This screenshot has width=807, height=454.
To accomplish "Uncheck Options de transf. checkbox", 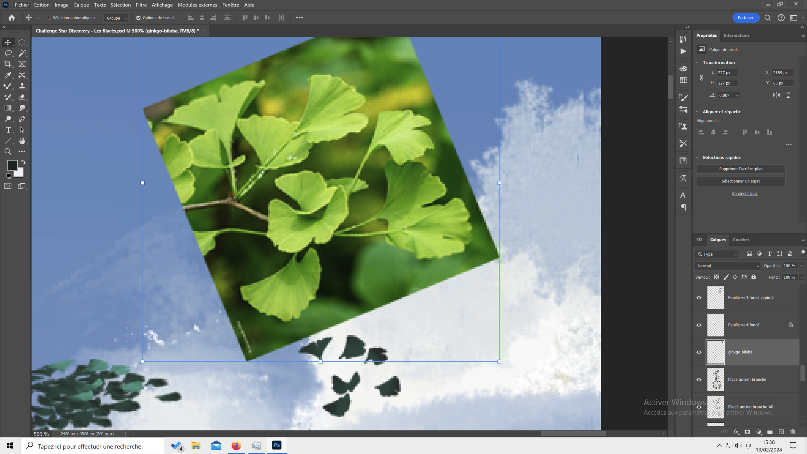I will click(x=138, y=18).
